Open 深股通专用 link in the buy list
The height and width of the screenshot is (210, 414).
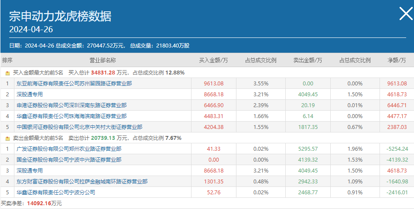tap(29, 95)
